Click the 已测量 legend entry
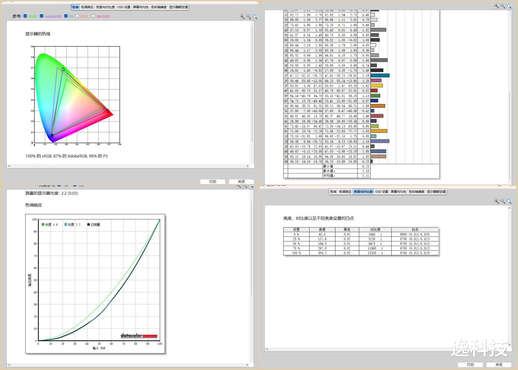This screenshot has height=370, width=518. coord(94,224)
